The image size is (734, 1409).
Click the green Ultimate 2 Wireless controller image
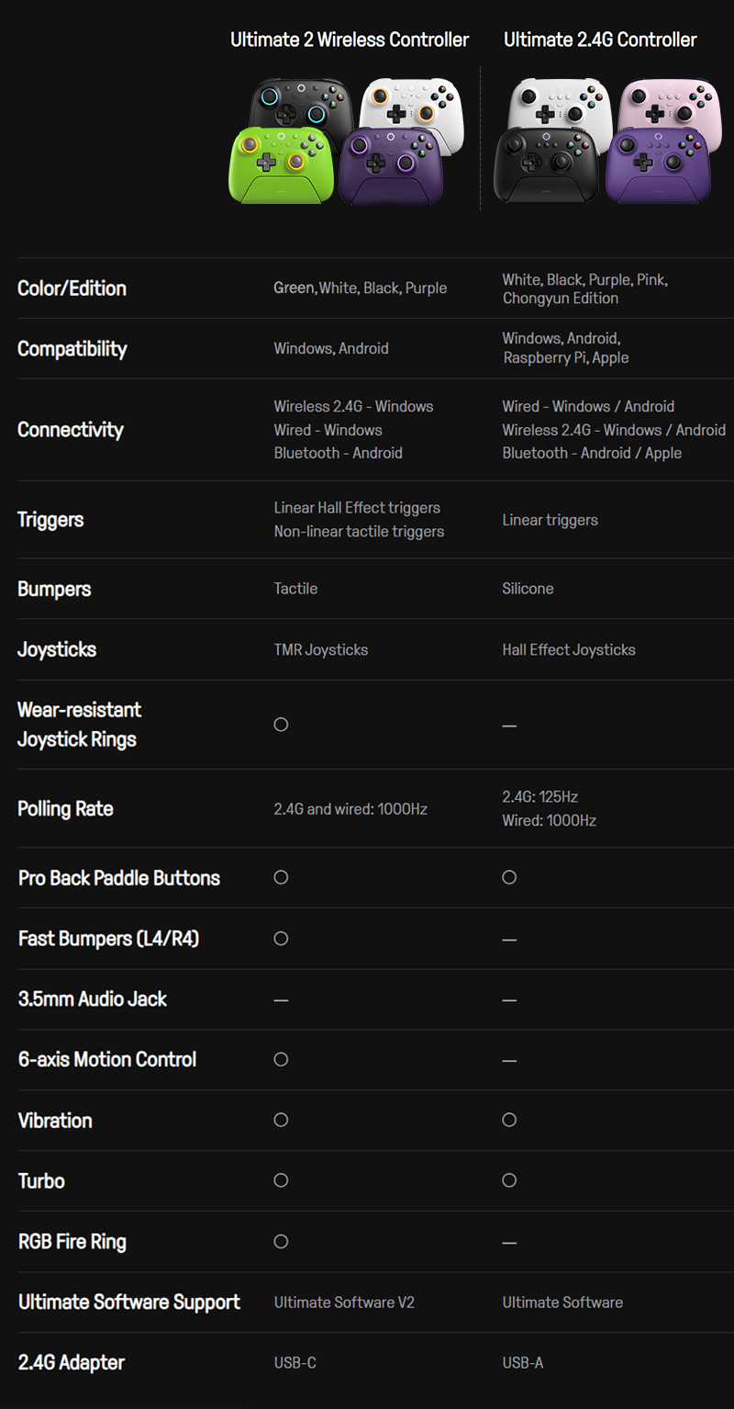click(x=281, y=164)
